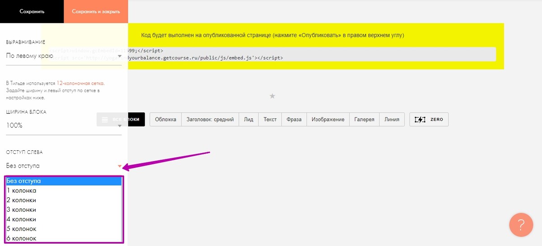Add a Лид block
Viewport: 542px width, 246px height.
tap(248, 120)
